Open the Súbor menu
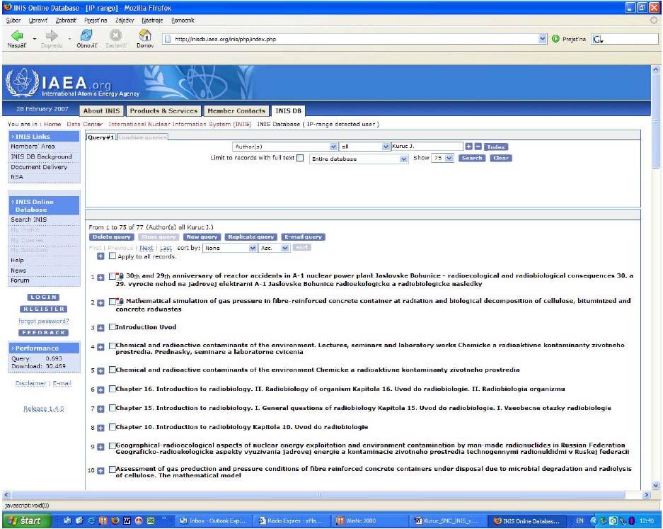Screen dimensions: 663x529 point(13,21)
